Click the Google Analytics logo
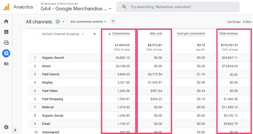 pyautogui.click(x=6, y=7)
